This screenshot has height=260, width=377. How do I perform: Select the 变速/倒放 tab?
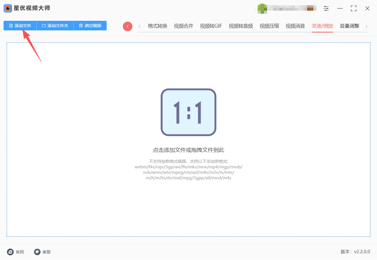pos(322,26)
